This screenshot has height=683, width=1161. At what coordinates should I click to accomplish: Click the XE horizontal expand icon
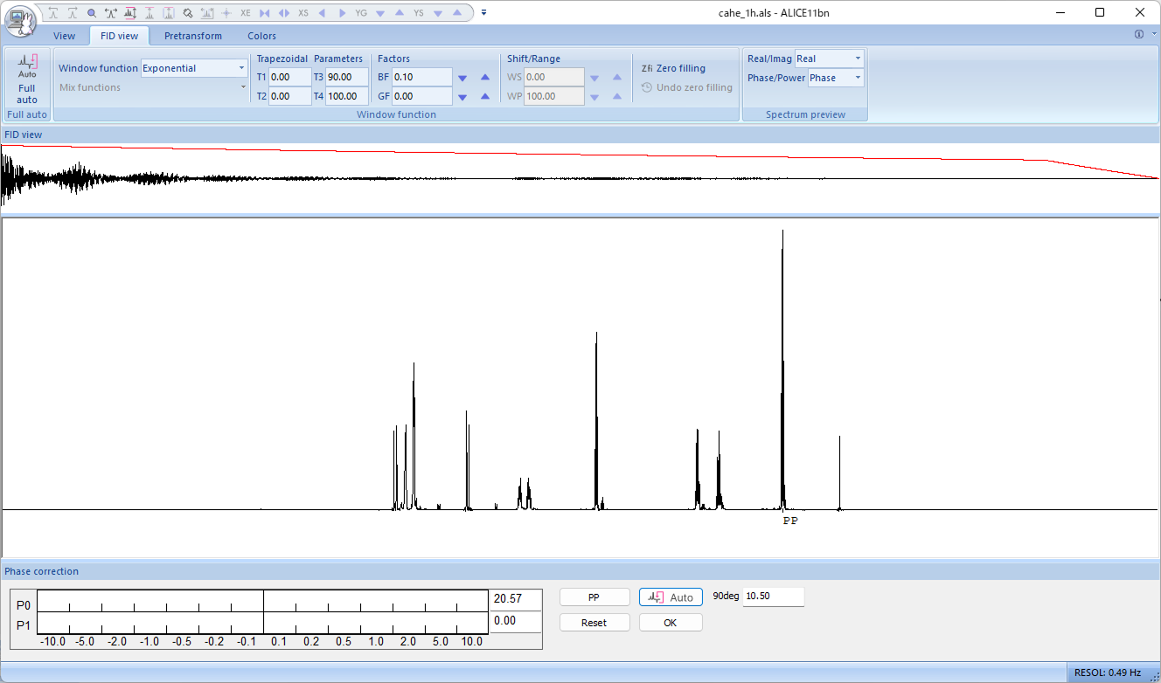[246, 13]
